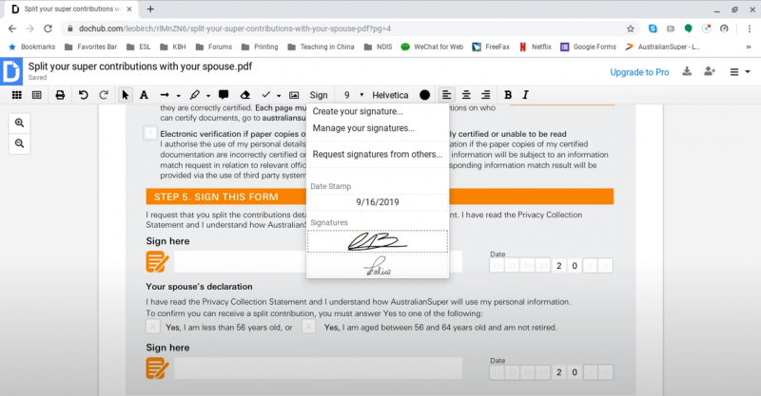Select the text tool
761x396 pixels.
(144, 95)
